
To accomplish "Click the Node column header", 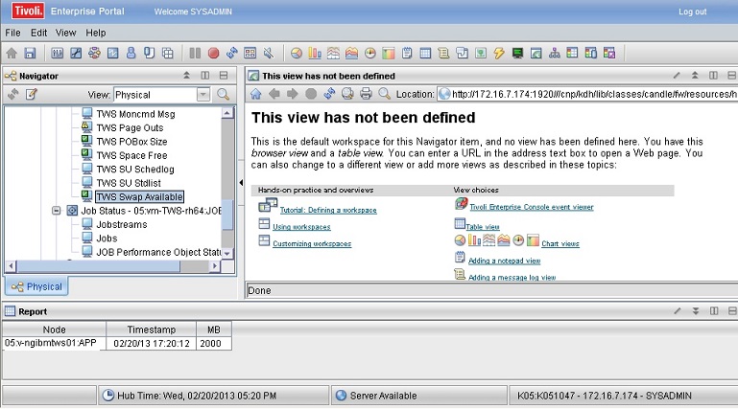I will point(54,329).
